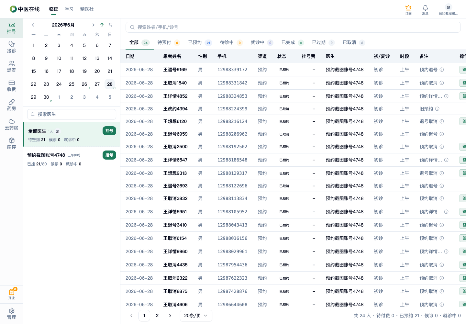Image resolution: width=466 pixels, height=324 pixels.
Task: Click patient name 王改约4394
Action: point(175,109)
